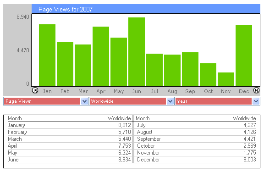Click the Mar axis label
Image resolution: width=264 pixels, height=172 pixels.
(83, 91)
